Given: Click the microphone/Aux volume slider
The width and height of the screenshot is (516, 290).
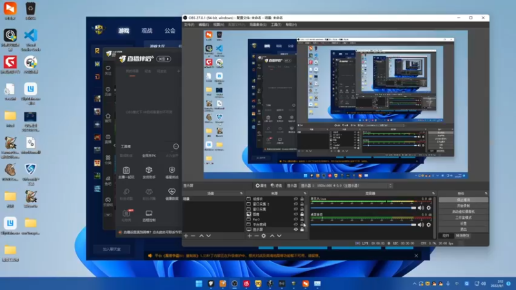Looking at the screenshot, I should 363,208.
